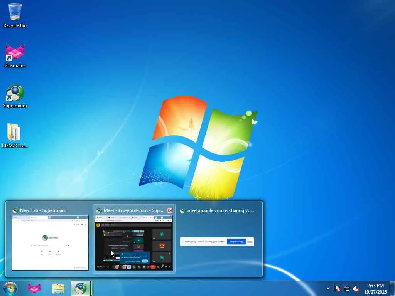The height and width of the screenshot is (296, 395).
Task: Select the Plasmafox desktop shortcut
Action: click(15, 55)
